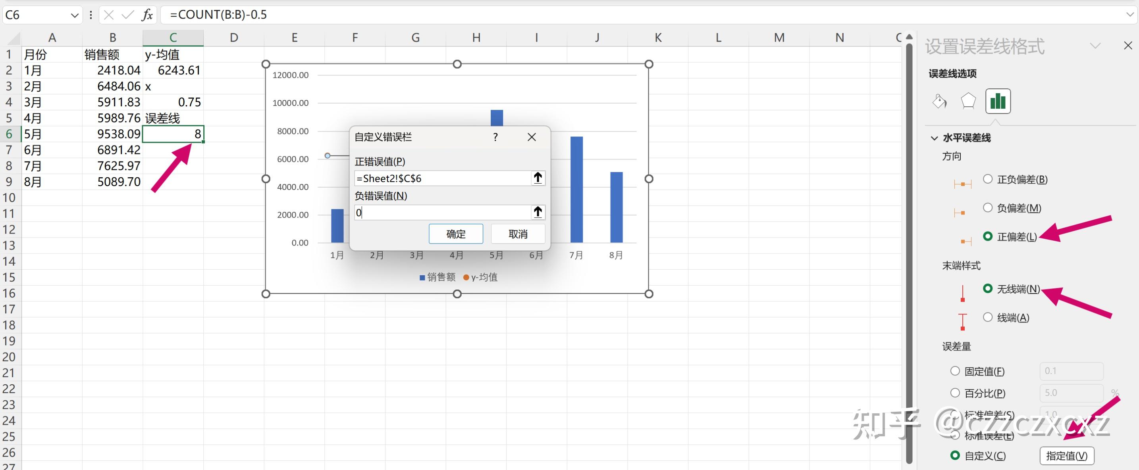Open the format pane options dropdown chevron
This screenshot has width=1139, height=470.
click(1095, 46)
